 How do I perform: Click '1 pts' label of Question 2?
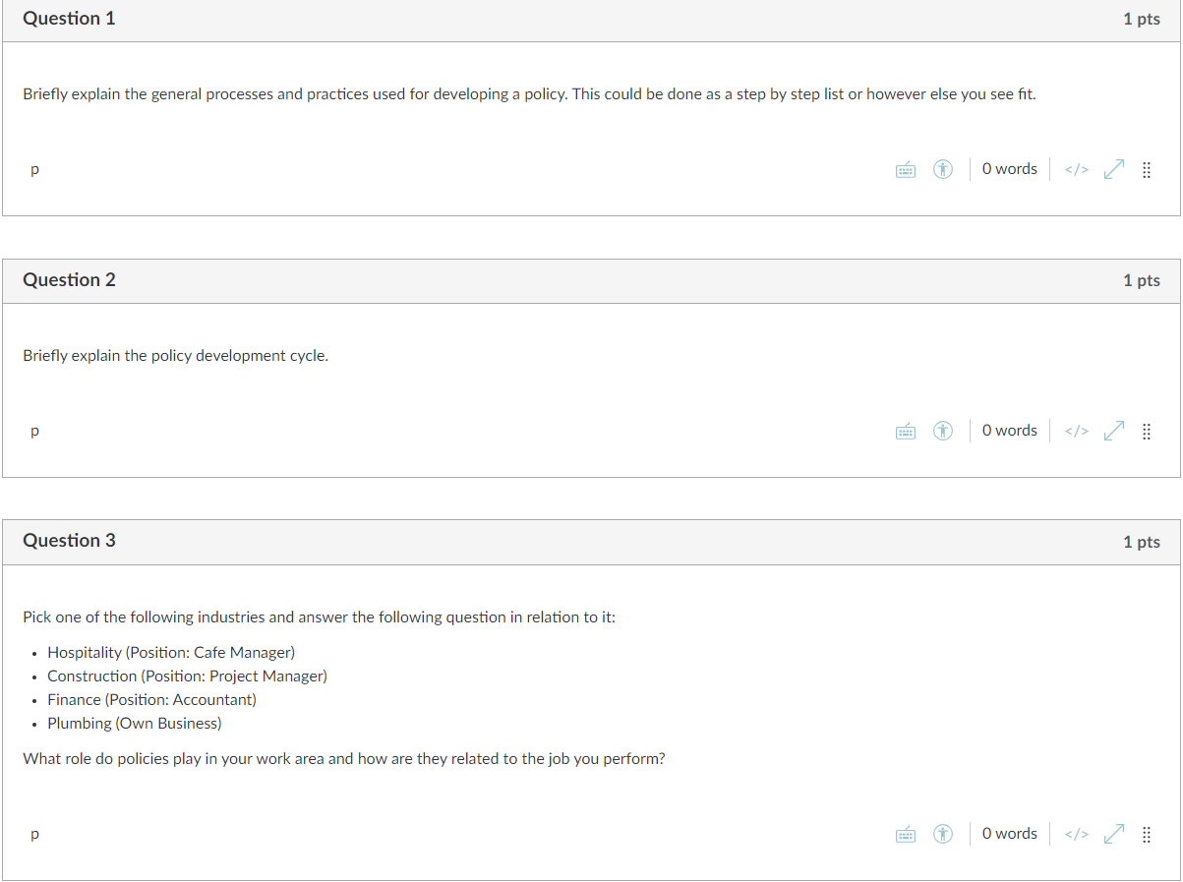1142,281
